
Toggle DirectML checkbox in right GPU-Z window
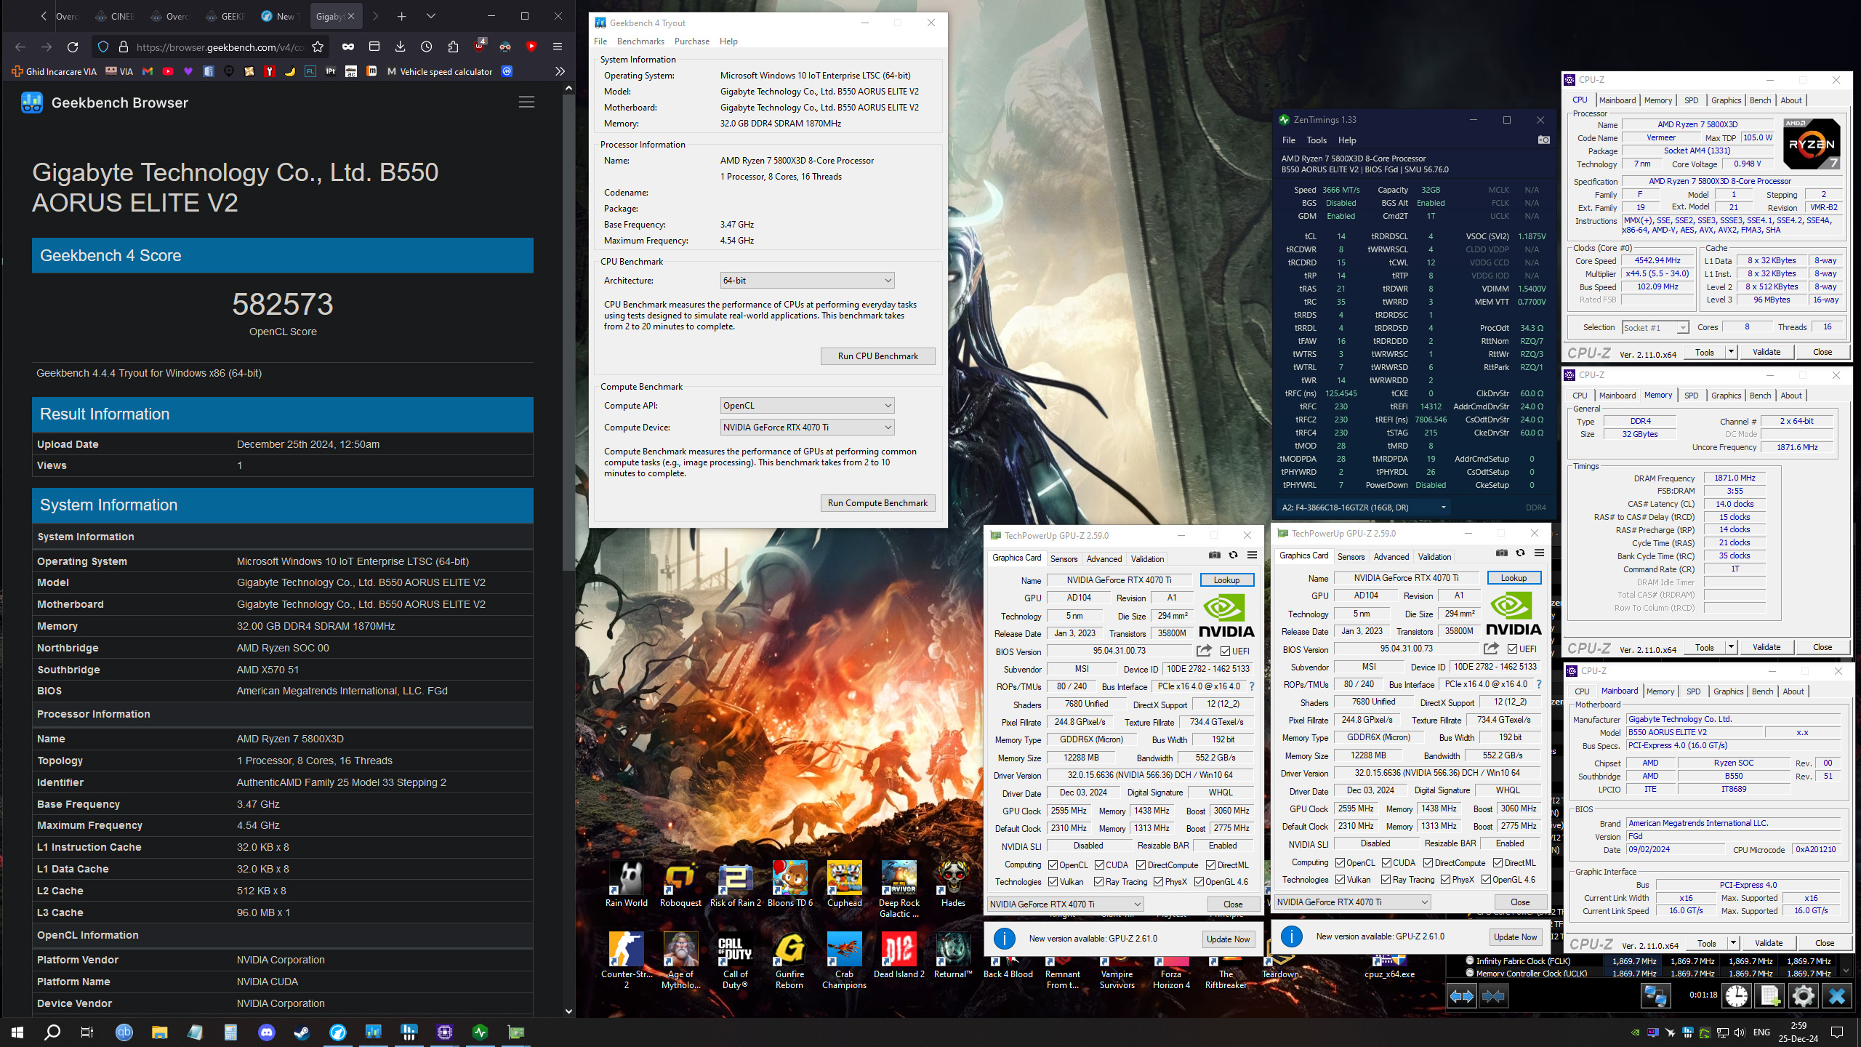pyautogui.click(x=1498, y=862)
